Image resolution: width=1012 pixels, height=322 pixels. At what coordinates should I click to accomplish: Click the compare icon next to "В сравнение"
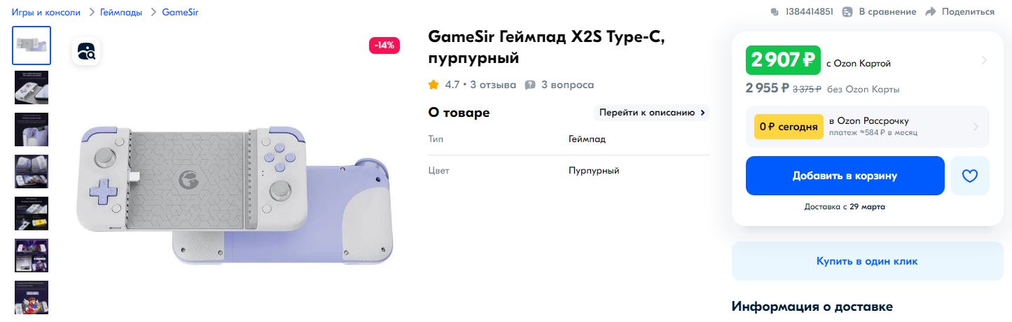coord(847,12)
